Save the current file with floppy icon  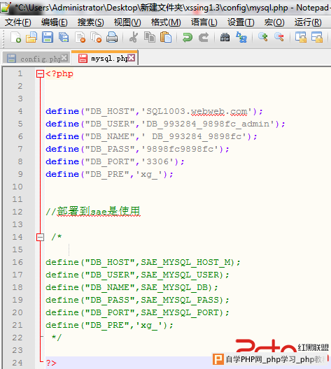(48, 37)
